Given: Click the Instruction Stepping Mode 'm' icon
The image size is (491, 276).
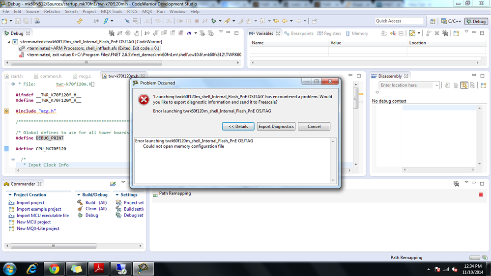Looking at the screenshot, I should [x=189, y=33].
